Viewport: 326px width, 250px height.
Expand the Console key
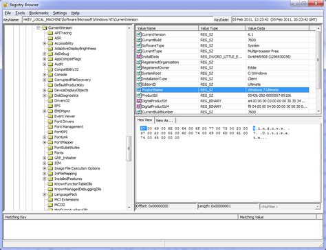coord(45,75)
